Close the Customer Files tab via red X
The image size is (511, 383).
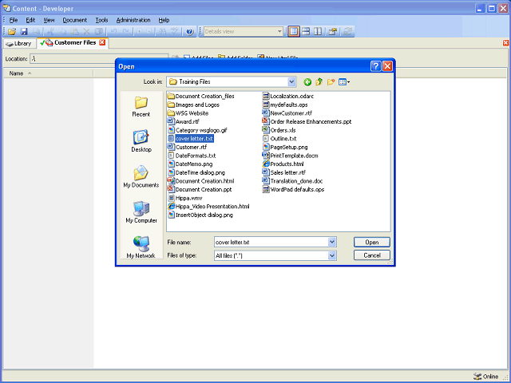click(102, 42)
